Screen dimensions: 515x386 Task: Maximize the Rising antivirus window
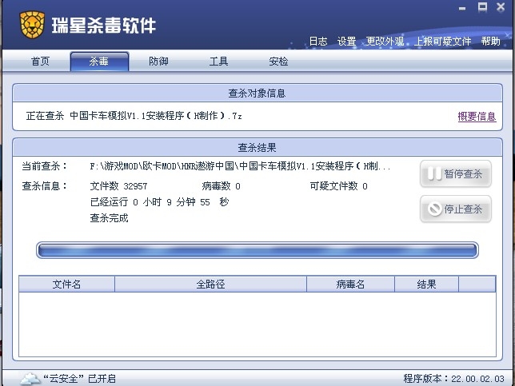click(482, 7)
